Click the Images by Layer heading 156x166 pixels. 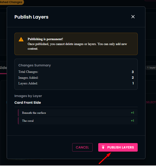point(28,96)
